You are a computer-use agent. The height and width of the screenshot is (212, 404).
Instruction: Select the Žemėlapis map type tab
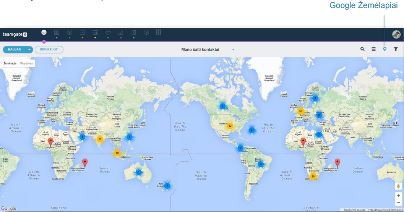(10, 63)
